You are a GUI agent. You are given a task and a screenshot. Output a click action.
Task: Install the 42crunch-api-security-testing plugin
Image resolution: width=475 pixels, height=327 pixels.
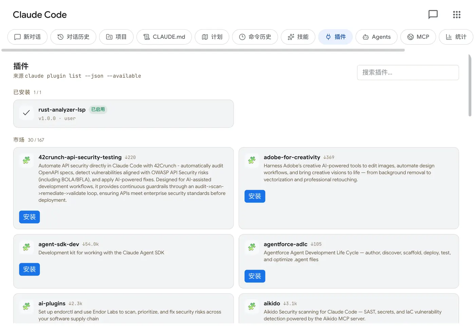coord(30,217)
